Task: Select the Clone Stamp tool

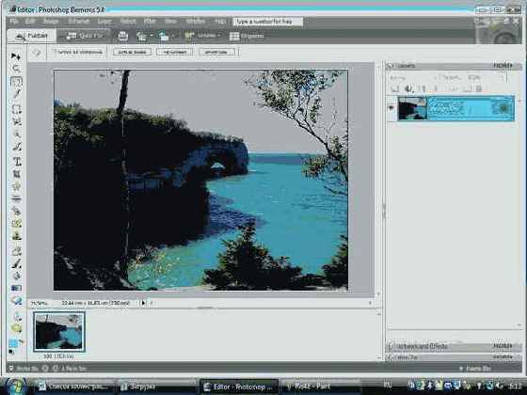Action: point(16,236)
